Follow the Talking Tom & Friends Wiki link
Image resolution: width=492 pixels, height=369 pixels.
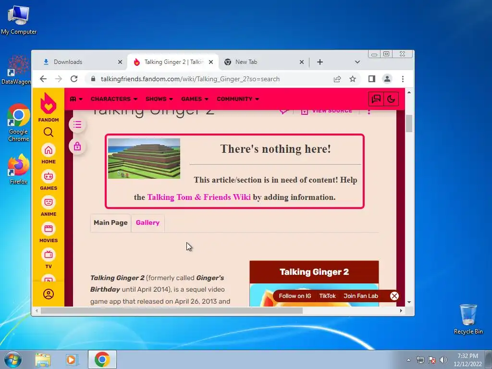pos(199,197)
